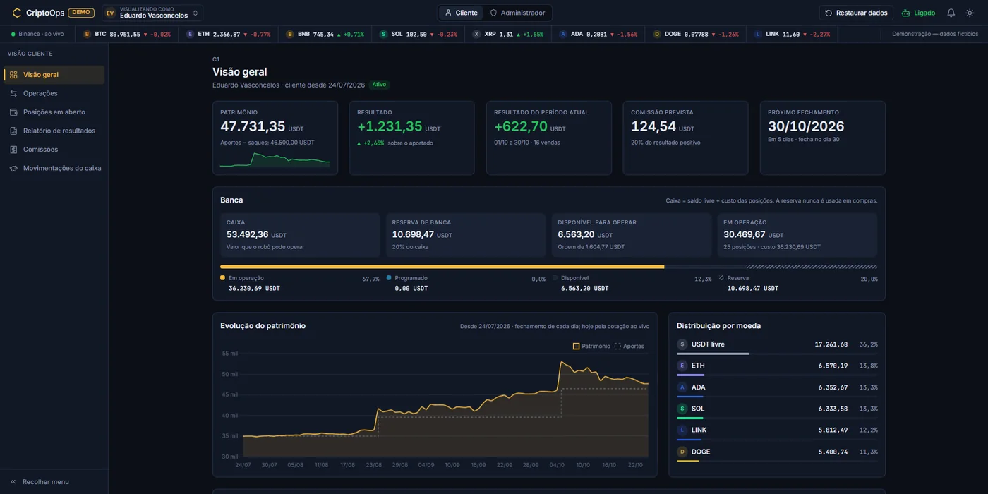
Task: Click the Disponível para operar value 6.563,20
Action: (x=576, y=234)
